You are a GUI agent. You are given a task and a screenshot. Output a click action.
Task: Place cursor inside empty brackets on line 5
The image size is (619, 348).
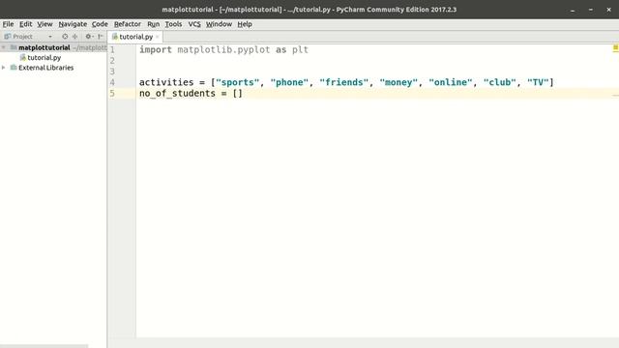(238, 94)
